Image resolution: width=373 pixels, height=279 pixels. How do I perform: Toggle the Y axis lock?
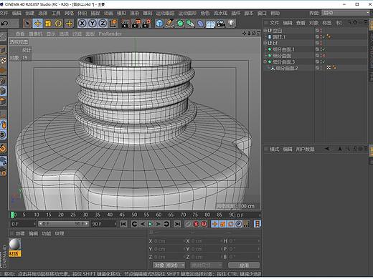[93, 24]
